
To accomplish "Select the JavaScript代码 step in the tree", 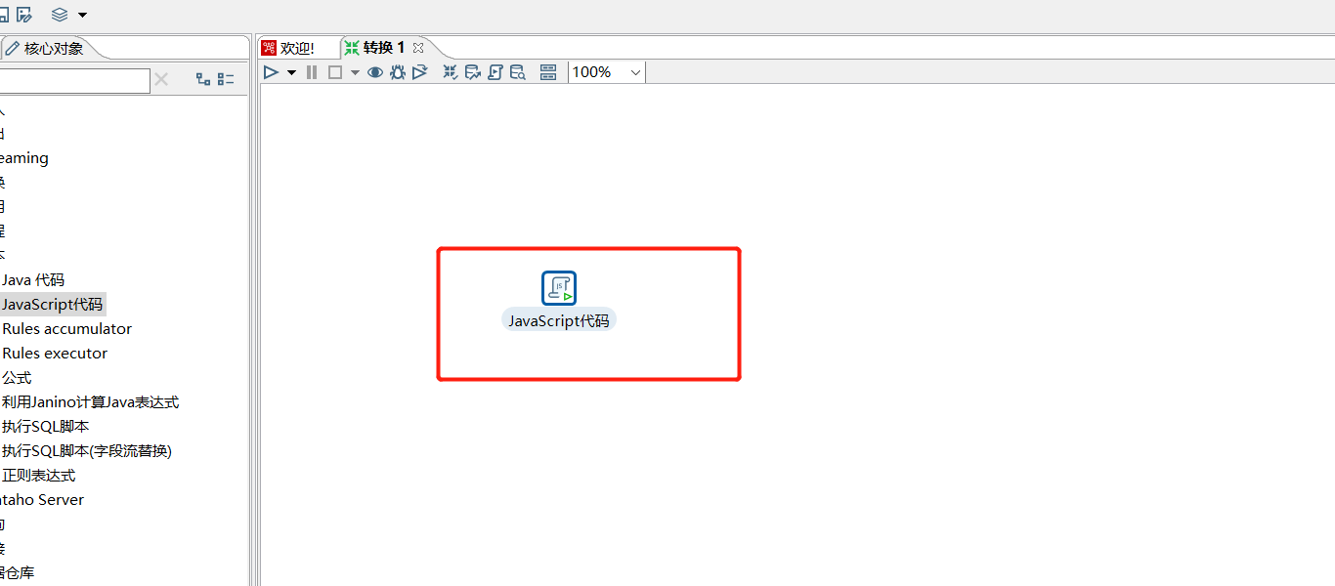I will (x=53, y=304).
